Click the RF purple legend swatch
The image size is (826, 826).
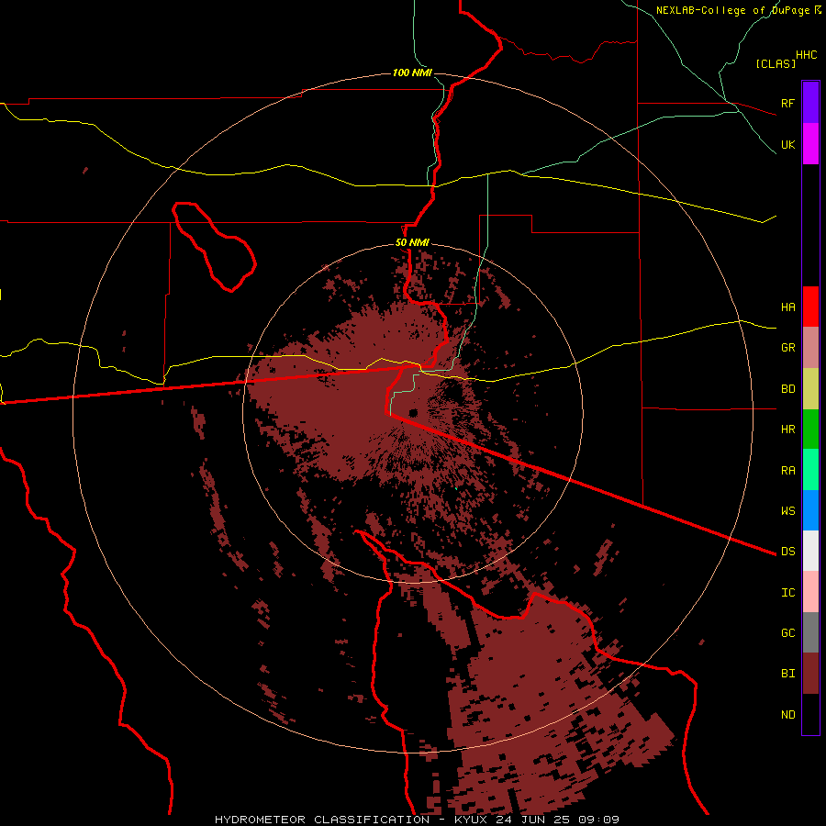tap(810, 103)
